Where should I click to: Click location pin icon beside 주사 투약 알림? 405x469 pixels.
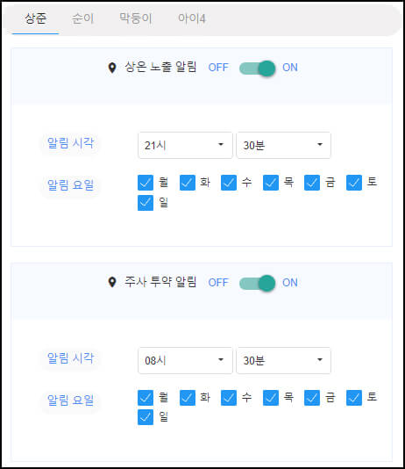click(x=112, y=282)
